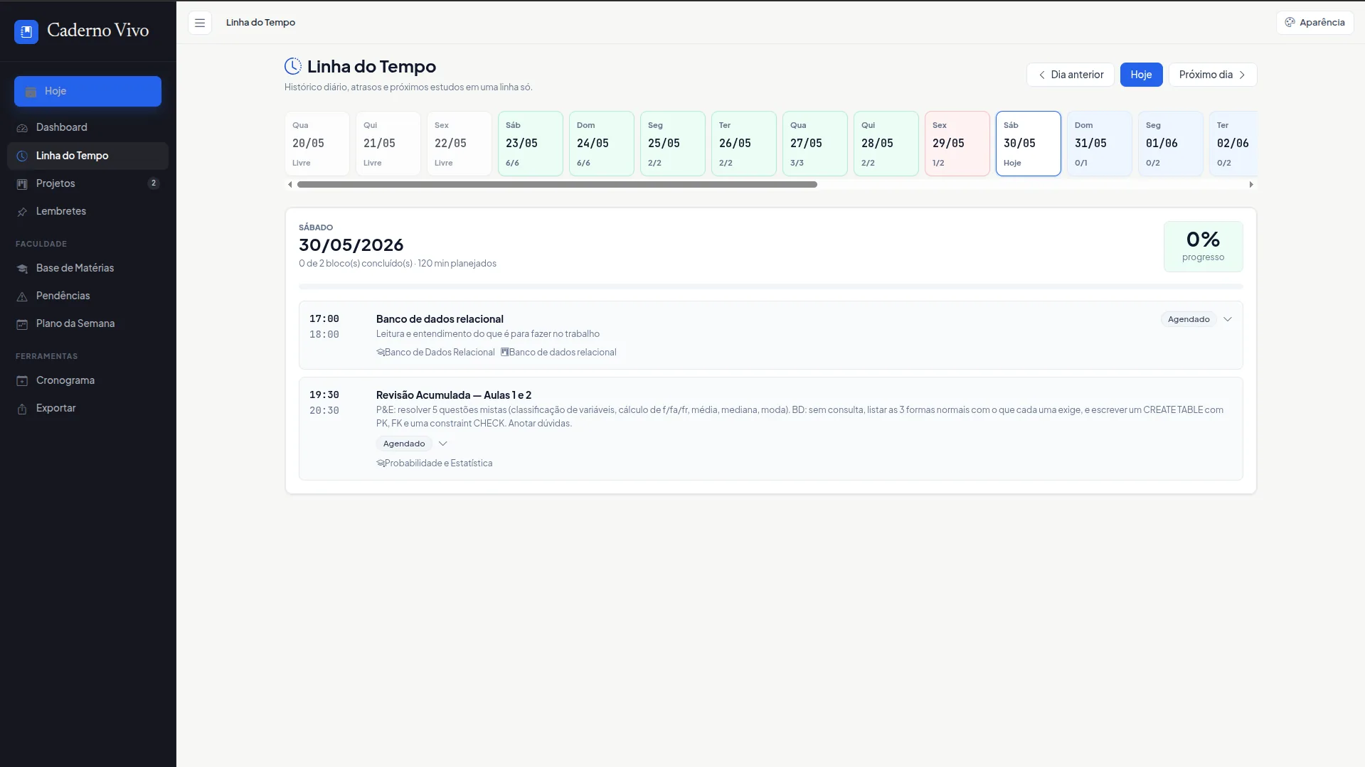Image resolution: width=1365 pixels, height=767 pixels.
Task: Select day card Dom 31/05
Action: click(1100, 144)
